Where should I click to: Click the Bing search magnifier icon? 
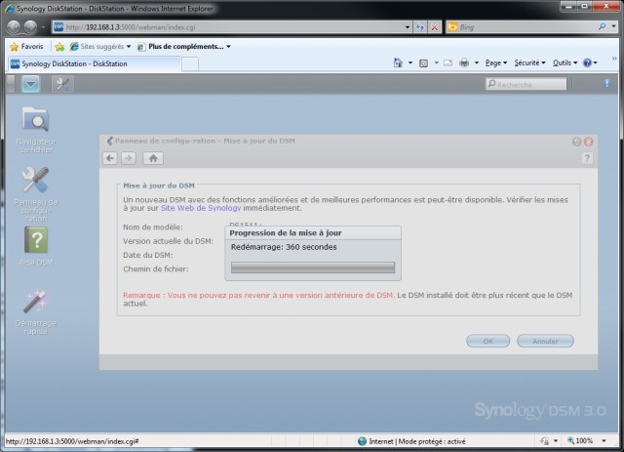(602, 26)
